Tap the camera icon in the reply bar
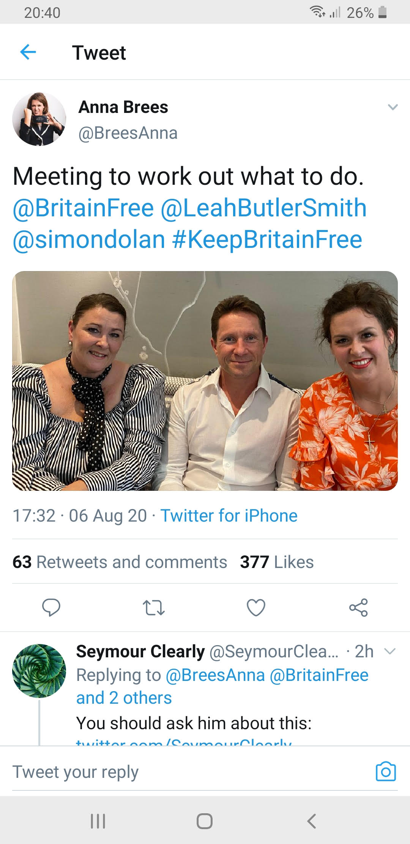The width and height of the screenshot is (410, 844). click(386, 772)
